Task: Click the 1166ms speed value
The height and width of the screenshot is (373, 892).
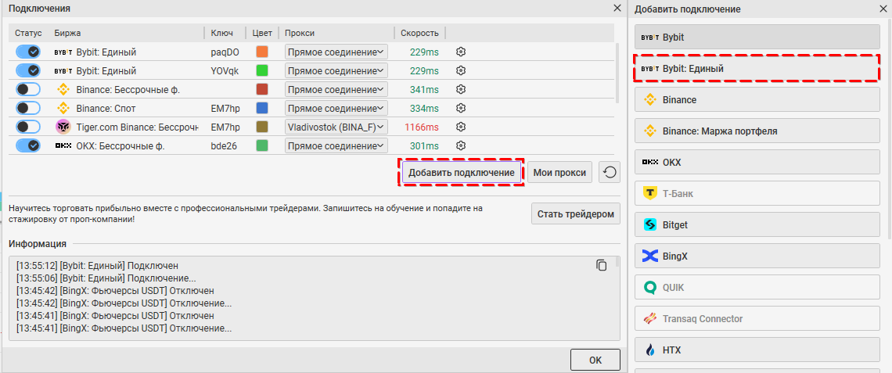Action: (x=422, y=127)
